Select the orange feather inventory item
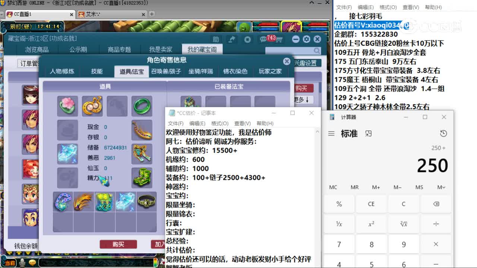Screen dimensions: 477x268 (84, 202)
